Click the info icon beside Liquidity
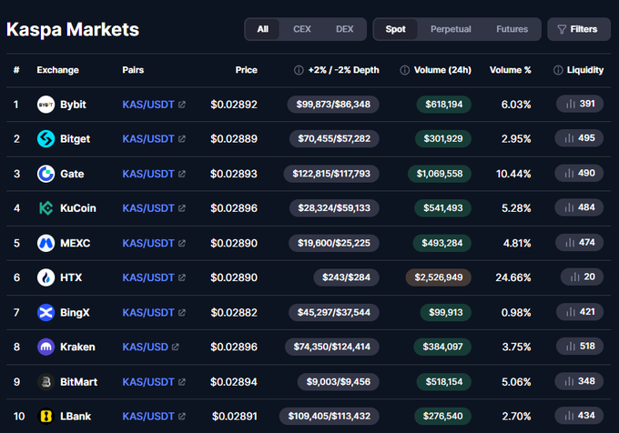The width and height of the screenshot is (619, 433). [x=558, y=70]
